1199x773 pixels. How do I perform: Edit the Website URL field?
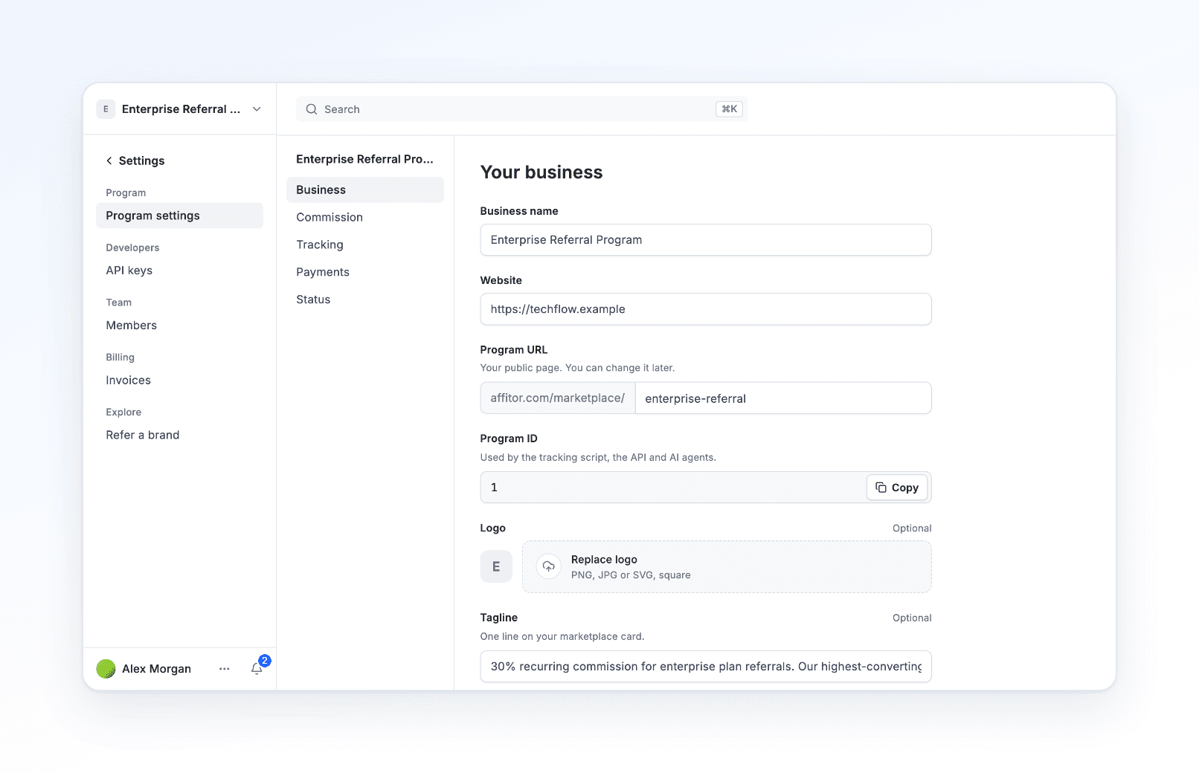(706, 309)
